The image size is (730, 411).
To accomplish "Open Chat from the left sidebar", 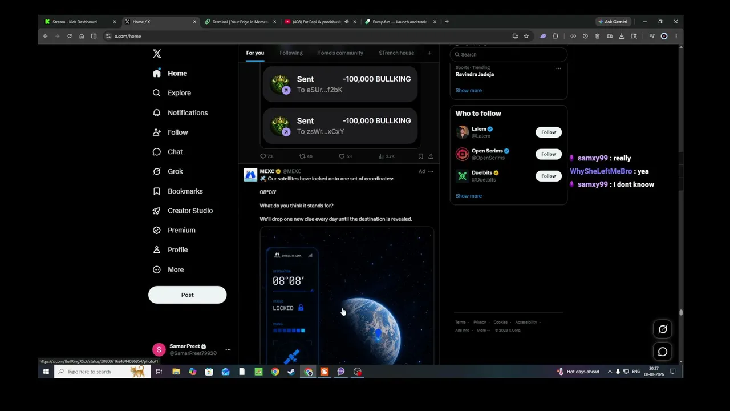I will tap(168, 152).
